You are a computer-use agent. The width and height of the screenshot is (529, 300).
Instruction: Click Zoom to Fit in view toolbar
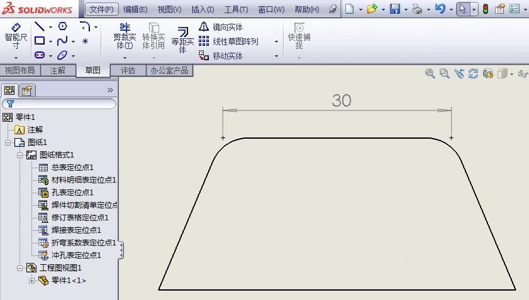click(x=430, y=73)
